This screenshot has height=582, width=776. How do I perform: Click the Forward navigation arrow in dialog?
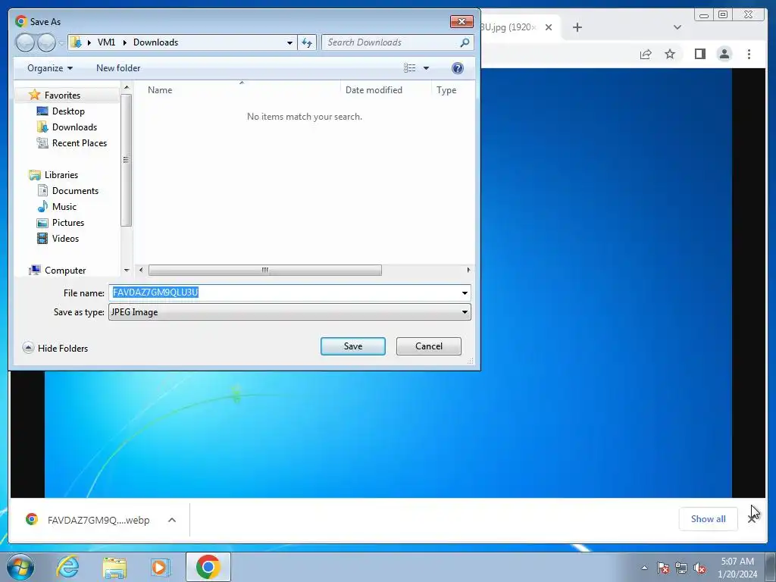[46, 42]
